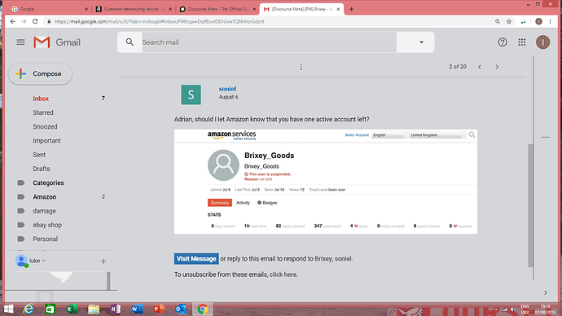Click the Compose button
Viewport: 562px width, 316px height.
[40, 74]
